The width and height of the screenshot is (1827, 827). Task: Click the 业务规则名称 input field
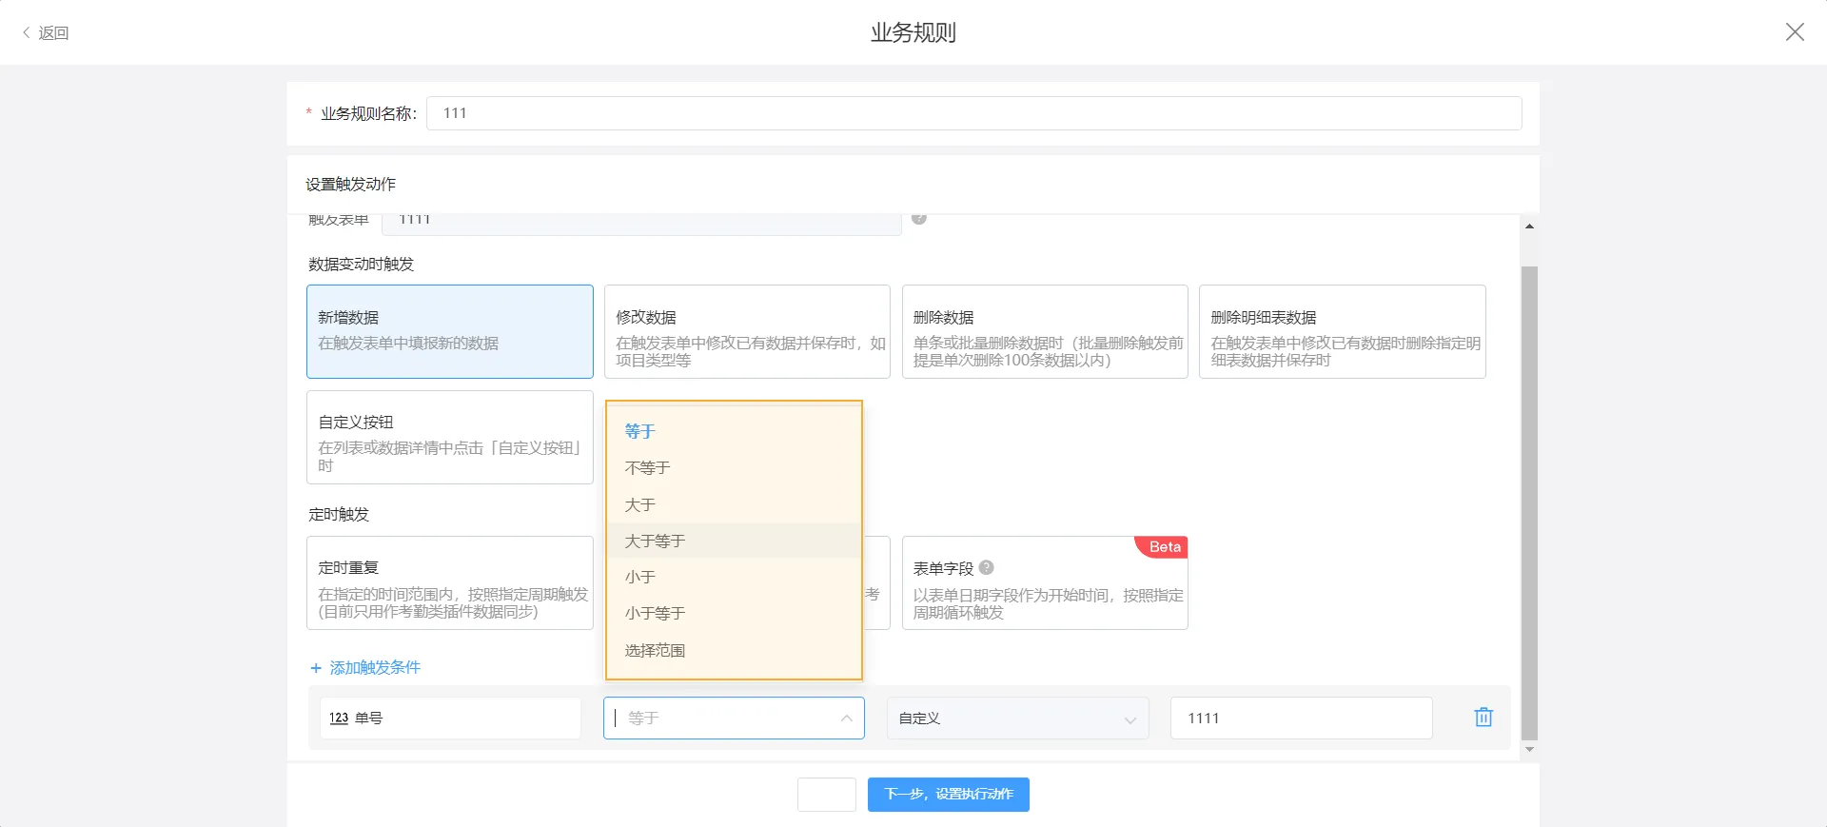point(972,113)
